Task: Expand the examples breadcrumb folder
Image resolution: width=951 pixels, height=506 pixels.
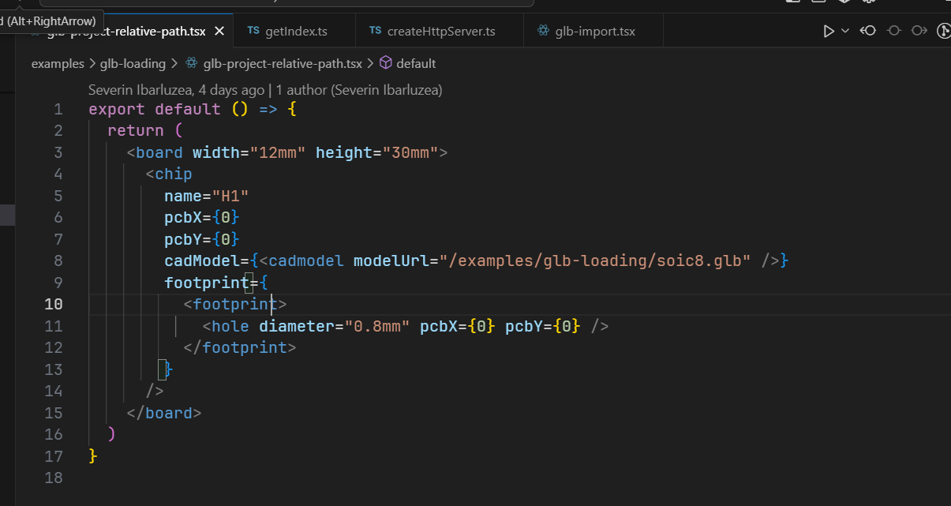Action: (x=58, y=63)
